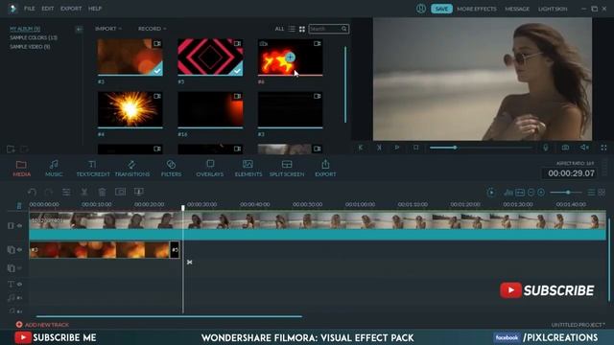The height and width of the screenshot is (345, 614).
Task: Click Add New Track
Action: [x=42, y=325]
